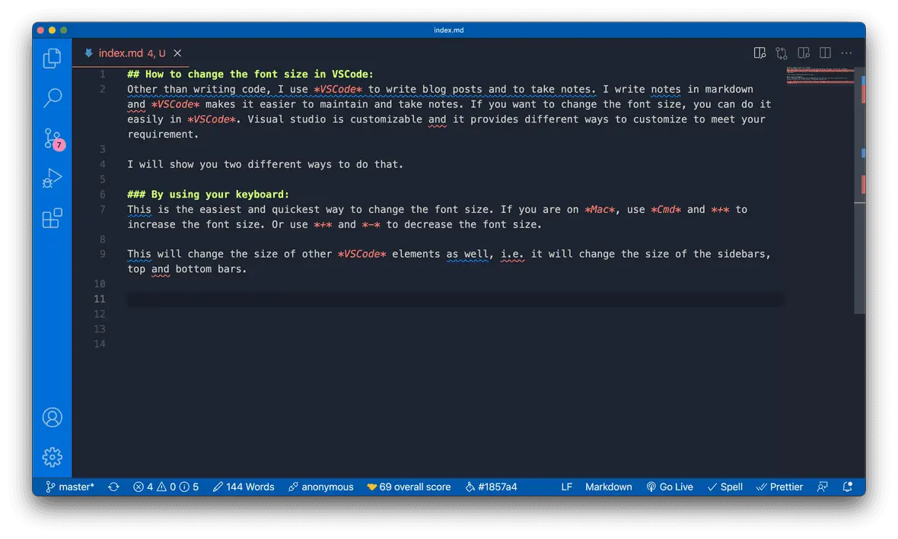
Task: Change the line ending from LF
Action: coord(566,487)
